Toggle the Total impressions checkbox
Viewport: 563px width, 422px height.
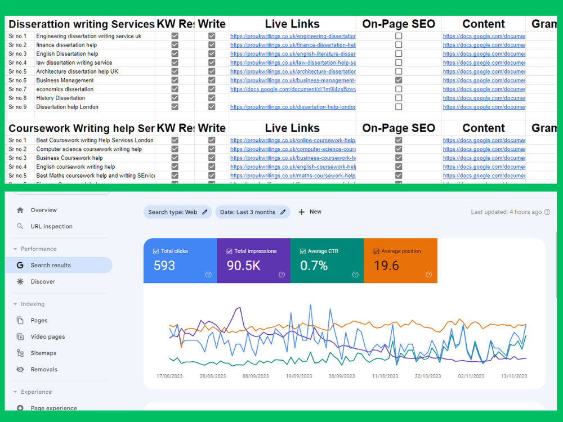coord(229,251)
